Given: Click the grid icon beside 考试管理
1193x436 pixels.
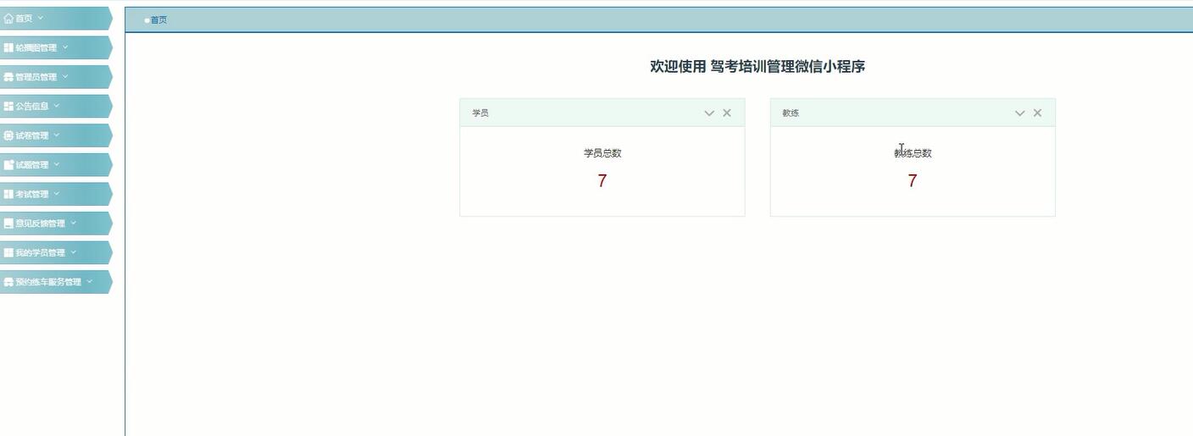Looking at the screenshot, I should coord(8,194).
